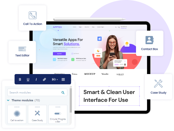
Task: Click the Theme modules label
Action: (22, 100)
